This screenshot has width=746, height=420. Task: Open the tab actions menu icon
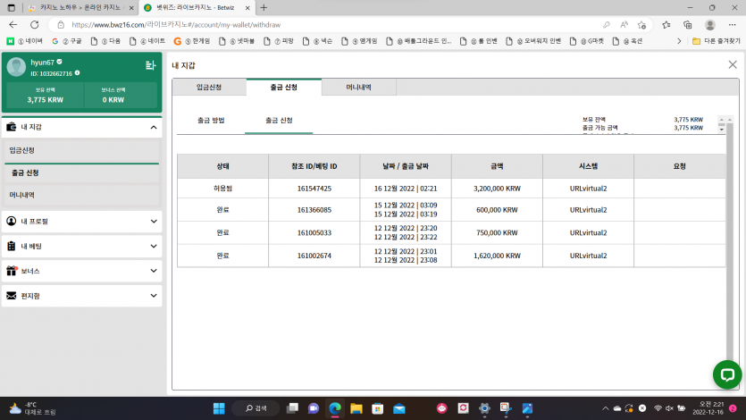coord(12,8)
